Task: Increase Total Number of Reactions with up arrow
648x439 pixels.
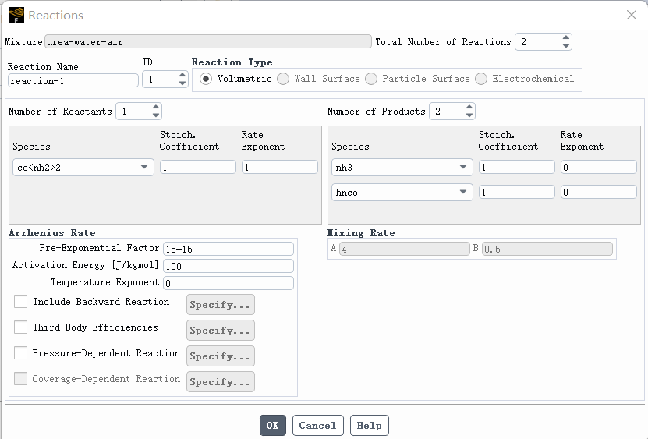Action: point(565,37)
